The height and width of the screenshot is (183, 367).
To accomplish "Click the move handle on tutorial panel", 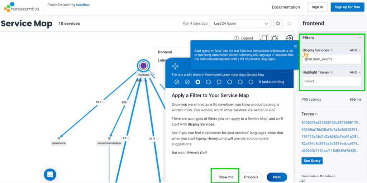I will pos(175,66).
